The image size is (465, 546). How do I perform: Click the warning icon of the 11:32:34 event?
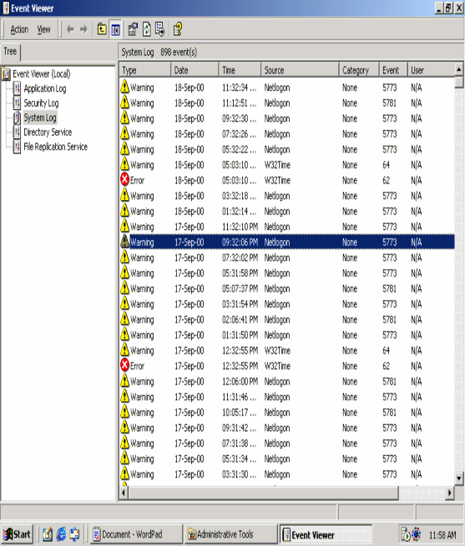(124, 87)
